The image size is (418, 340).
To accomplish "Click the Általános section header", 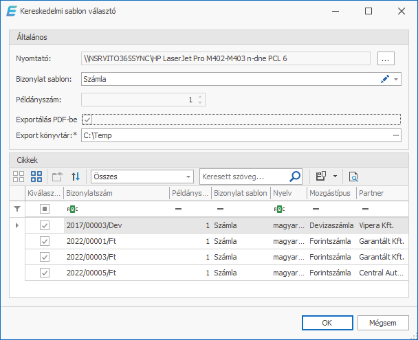I will 209,37.
